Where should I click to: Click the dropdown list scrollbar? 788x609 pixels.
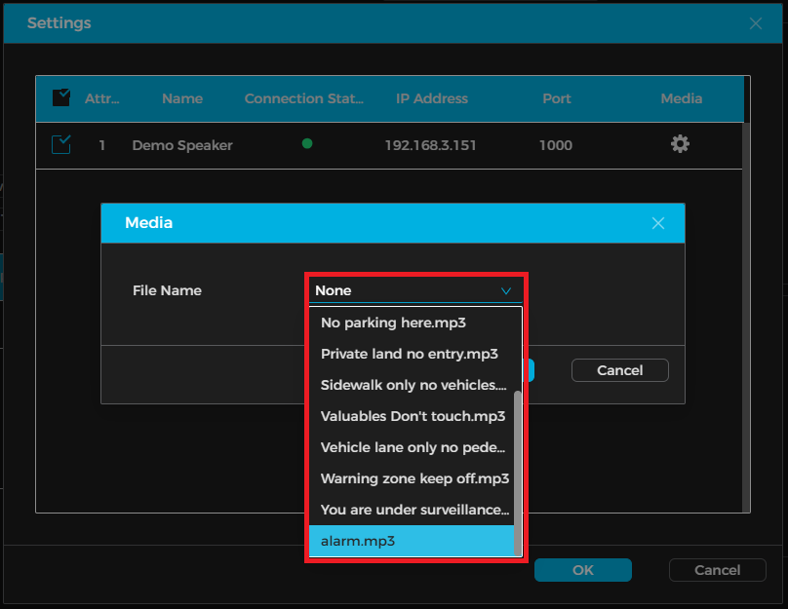pyautogui.click(x=518, y=468)
